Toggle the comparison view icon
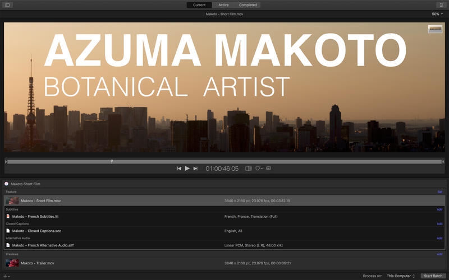Image resolution: width=449 pixels, height=280 pixels. click(x=248, y=169)
